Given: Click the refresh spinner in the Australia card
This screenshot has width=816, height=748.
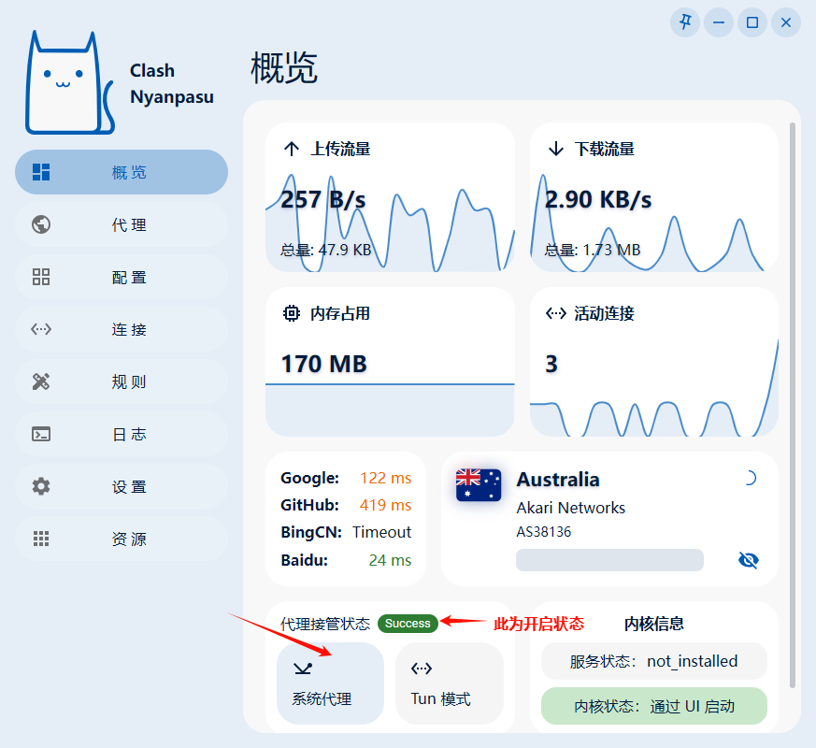Looking at the screenshot, I should pos(750,478).
